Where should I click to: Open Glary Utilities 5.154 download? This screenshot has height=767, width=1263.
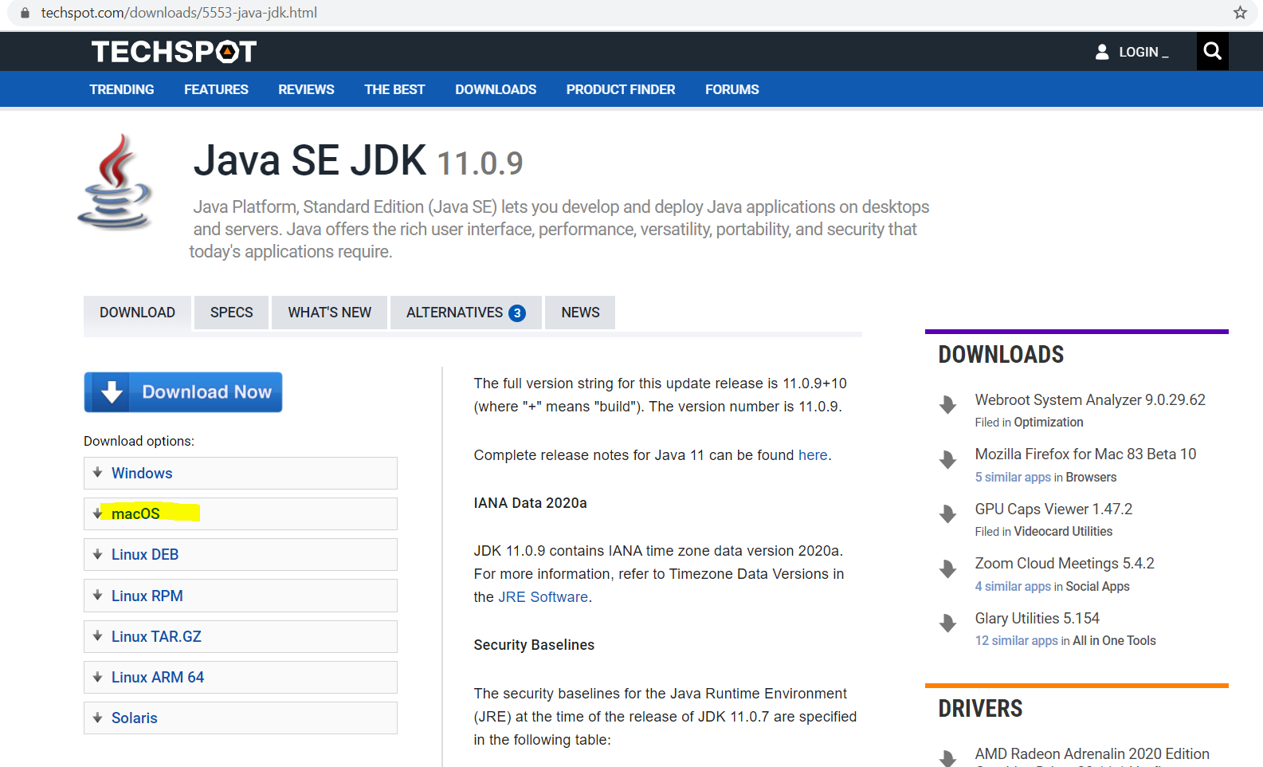1037,618
